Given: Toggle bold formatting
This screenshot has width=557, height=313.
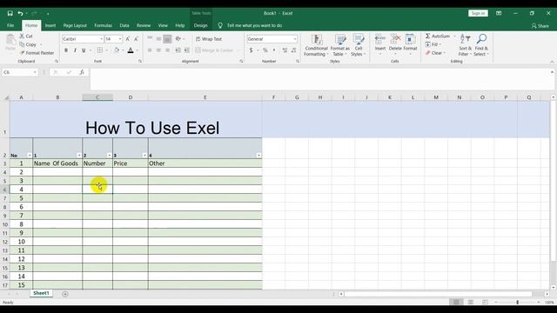Looking at the screenshot, I should point(66,50).
